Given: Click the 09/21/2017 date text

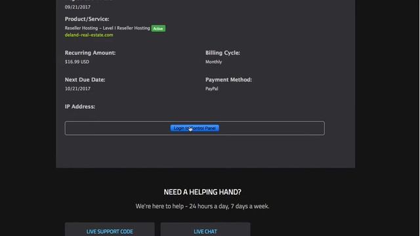Looking at the screenshot, I should (x=77, y=7).
